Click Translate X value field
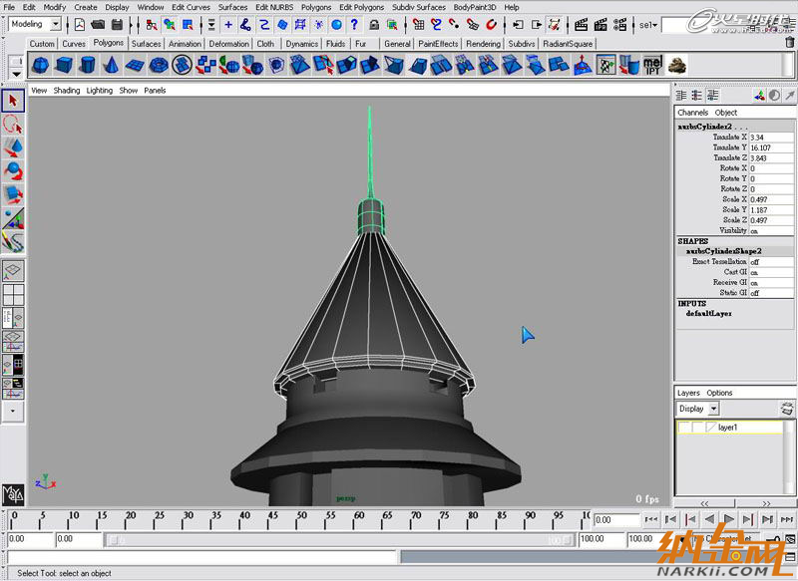 click(768, 138)
